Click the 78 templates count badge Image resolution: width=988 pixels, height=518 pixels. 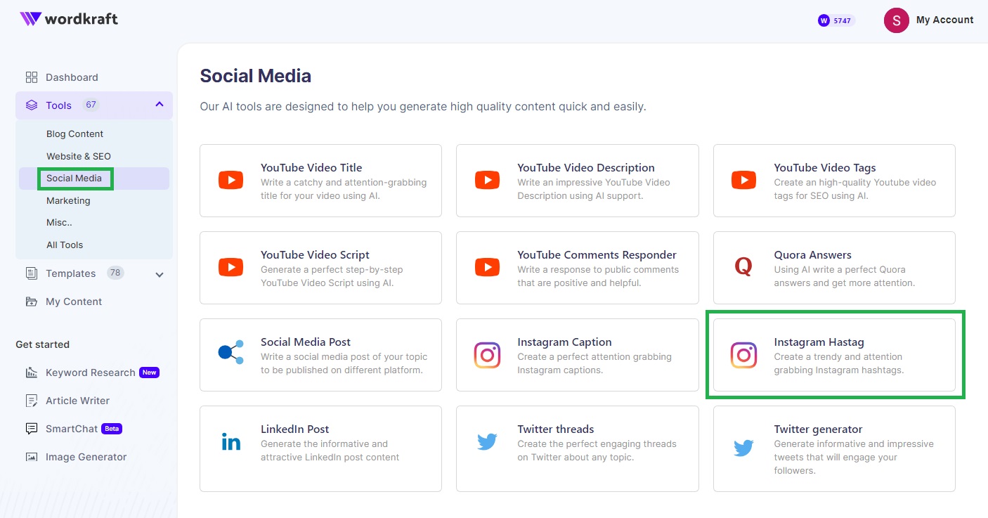115,273
